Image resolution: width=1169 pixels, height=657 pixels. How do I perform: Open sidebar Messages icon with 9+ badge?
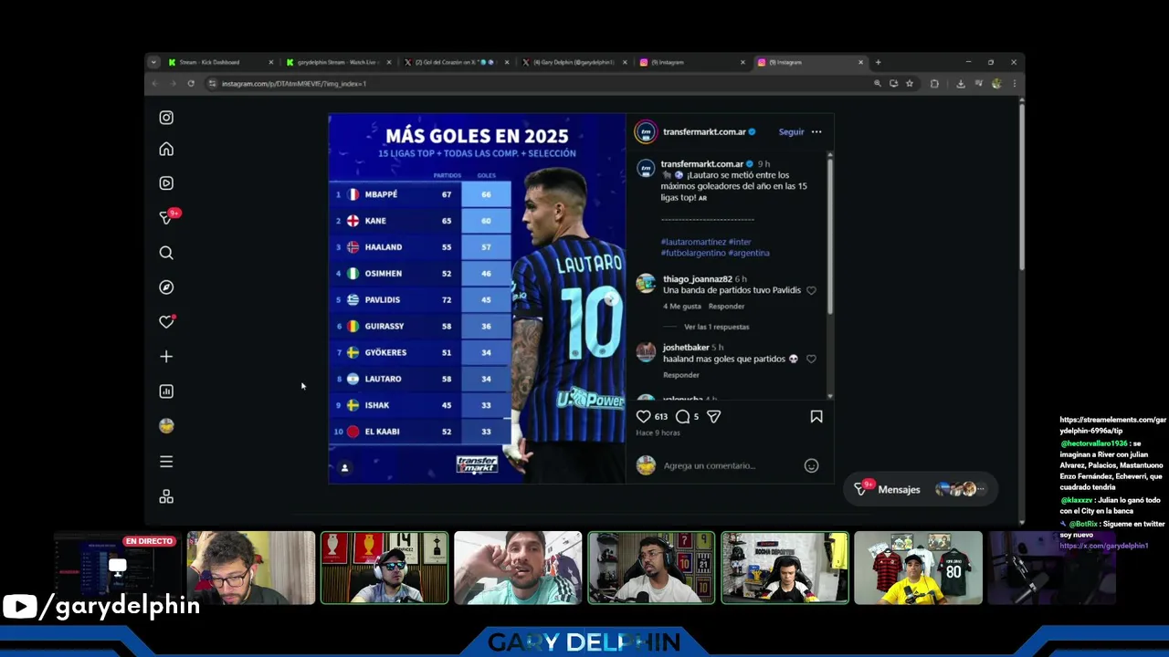pos(166,218)
